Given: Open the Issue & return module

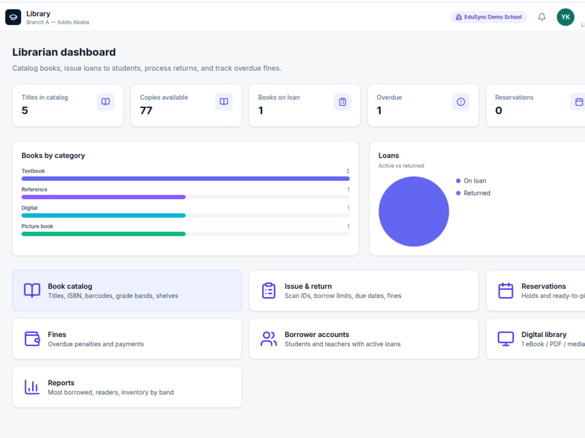Looking at the screenshot, I should [364, 290].
